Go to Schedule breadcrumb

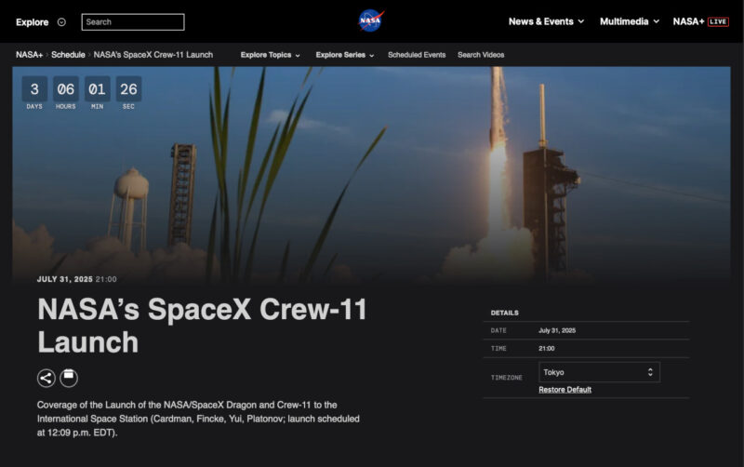68,55
